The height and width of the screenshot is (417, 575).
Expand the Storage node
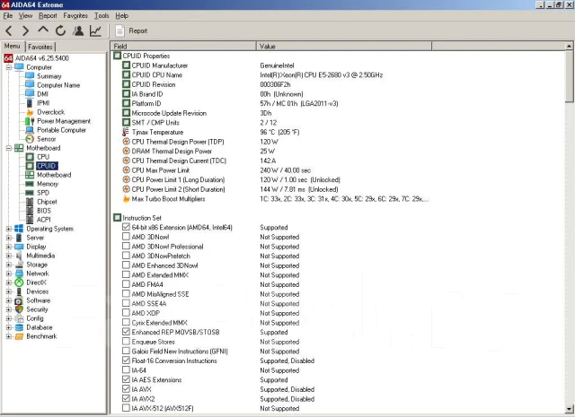[8, 265]
